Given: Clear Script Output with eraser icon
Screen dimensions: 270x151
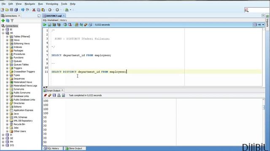Looking at the screenshot, I should (x=50, y=95).
